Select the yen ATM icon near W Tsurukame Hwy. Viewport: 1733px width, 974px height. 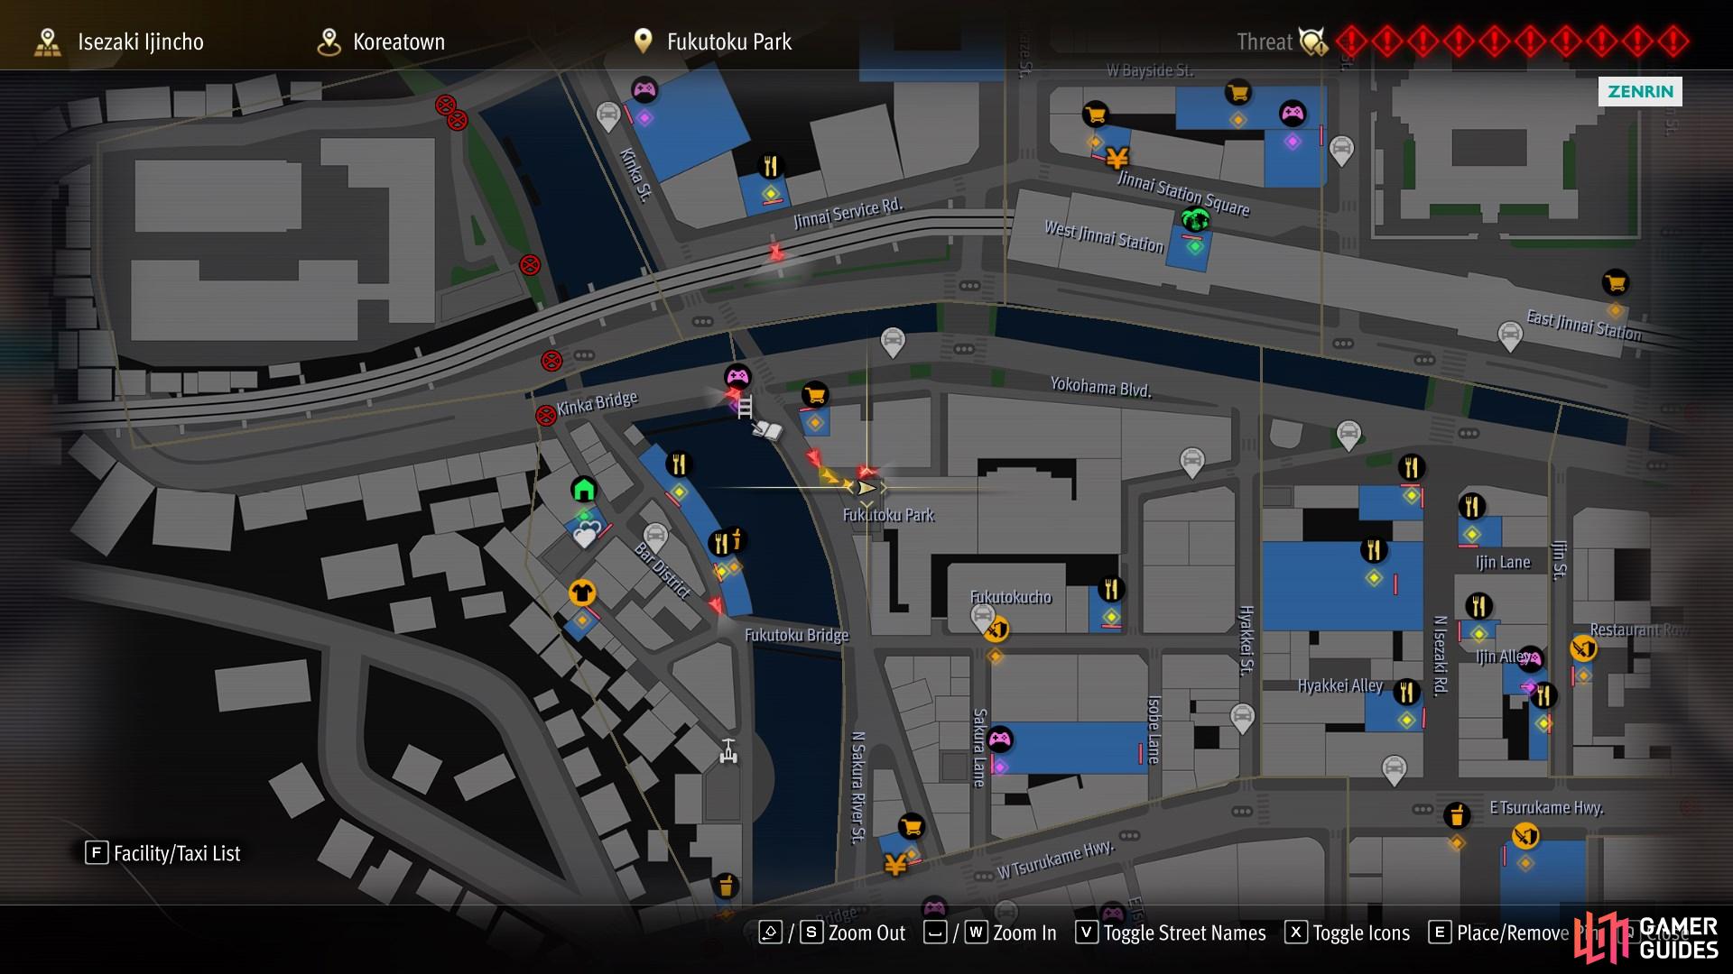[x=895, y=866]
